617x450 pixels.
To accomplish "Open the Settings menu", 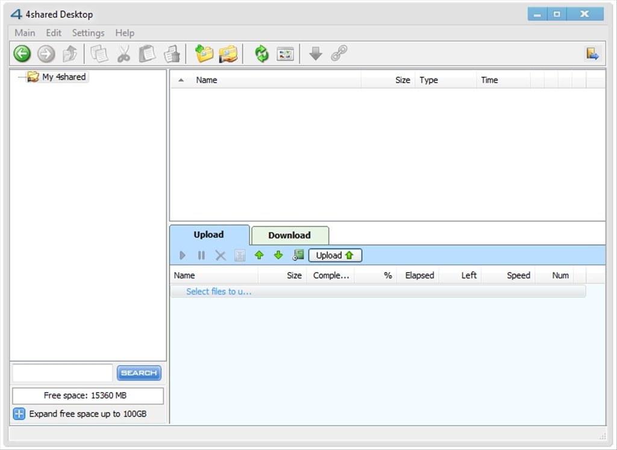I will tap(88, 33).
